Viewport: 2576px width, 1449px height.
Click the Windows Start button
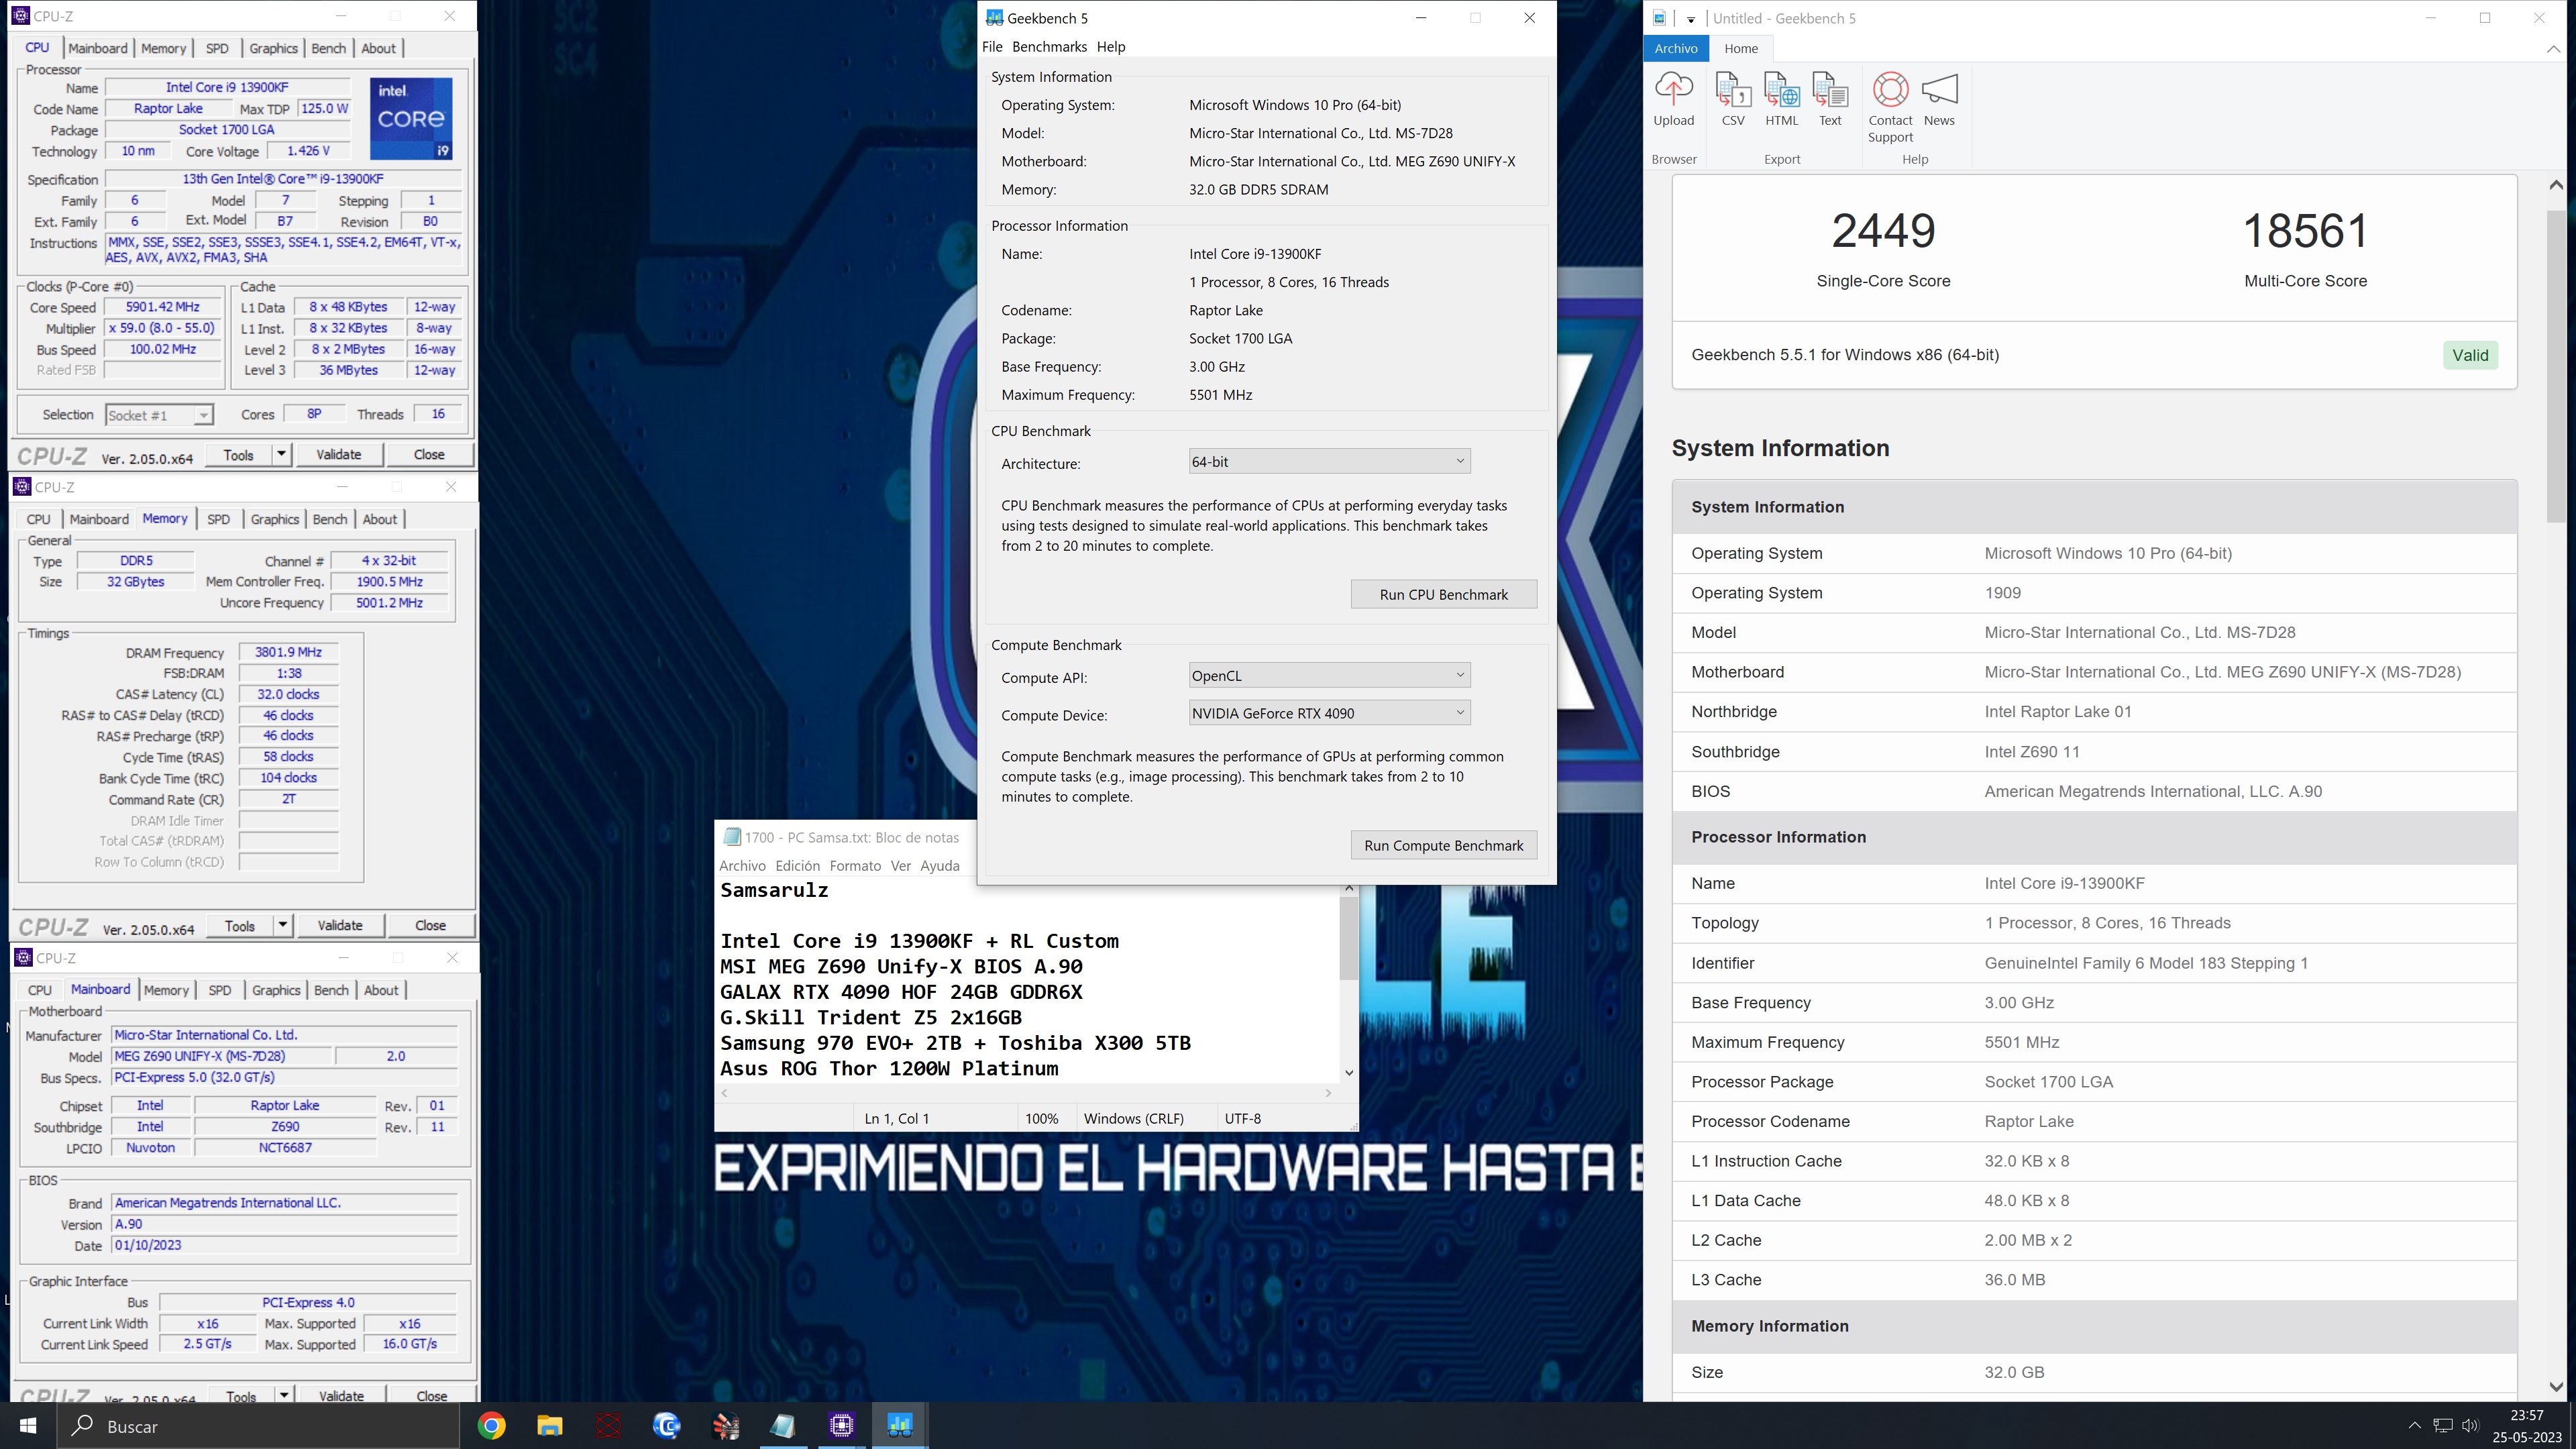coord(28,1426)
